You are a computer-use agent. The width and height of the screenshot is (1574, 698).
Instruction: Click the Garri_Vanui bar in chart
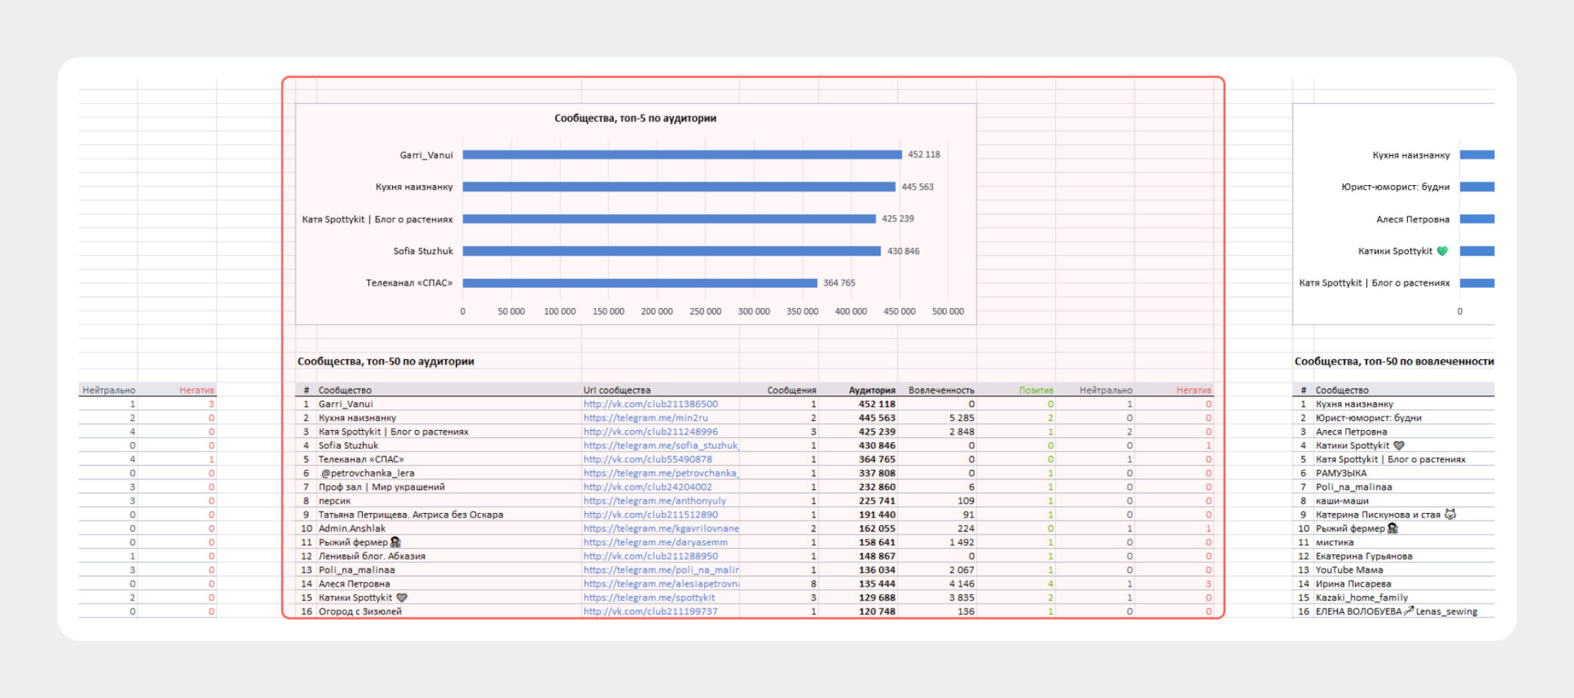(x=682, y=154)
